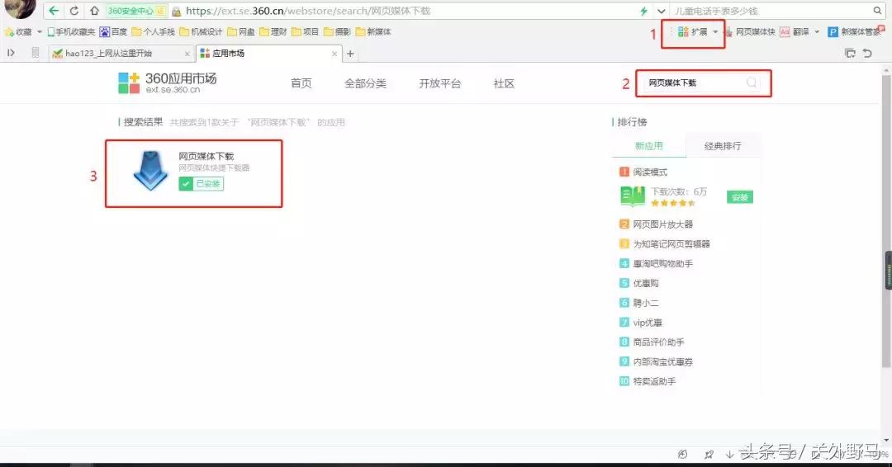This screenshot has width=892, height=467.
Task: Click the browser back arrow
Action: (54, 11)
